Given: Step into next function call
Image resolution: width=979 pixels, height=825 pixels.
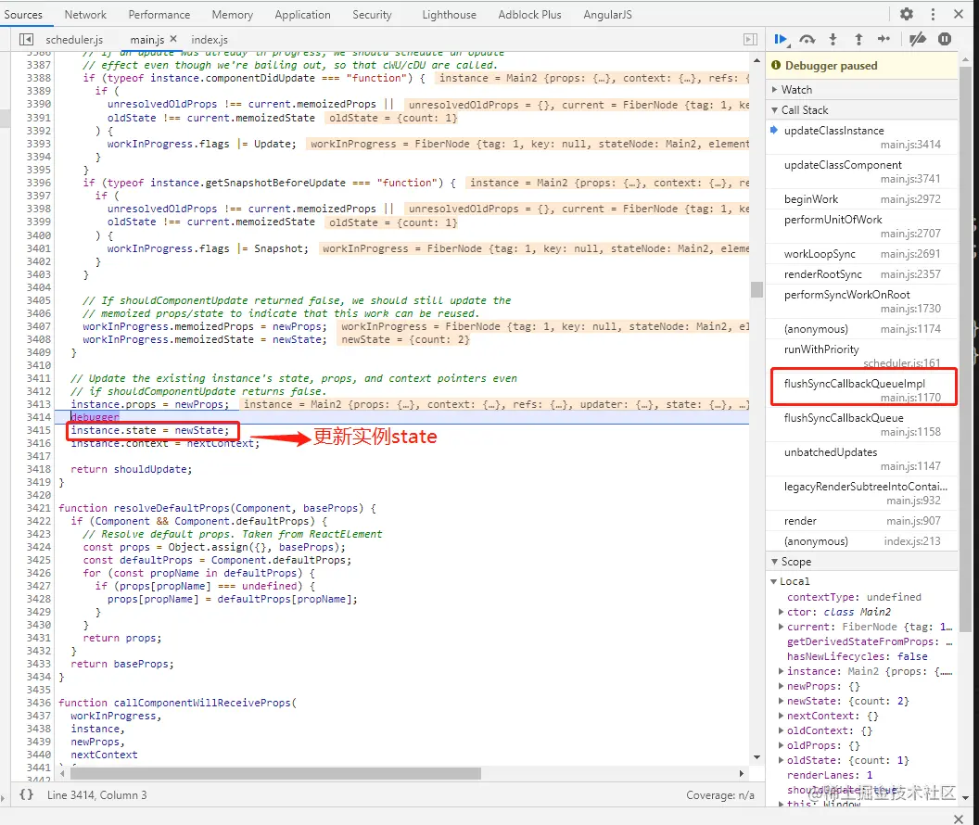Looking at the screenshot, I should point(833,39).
